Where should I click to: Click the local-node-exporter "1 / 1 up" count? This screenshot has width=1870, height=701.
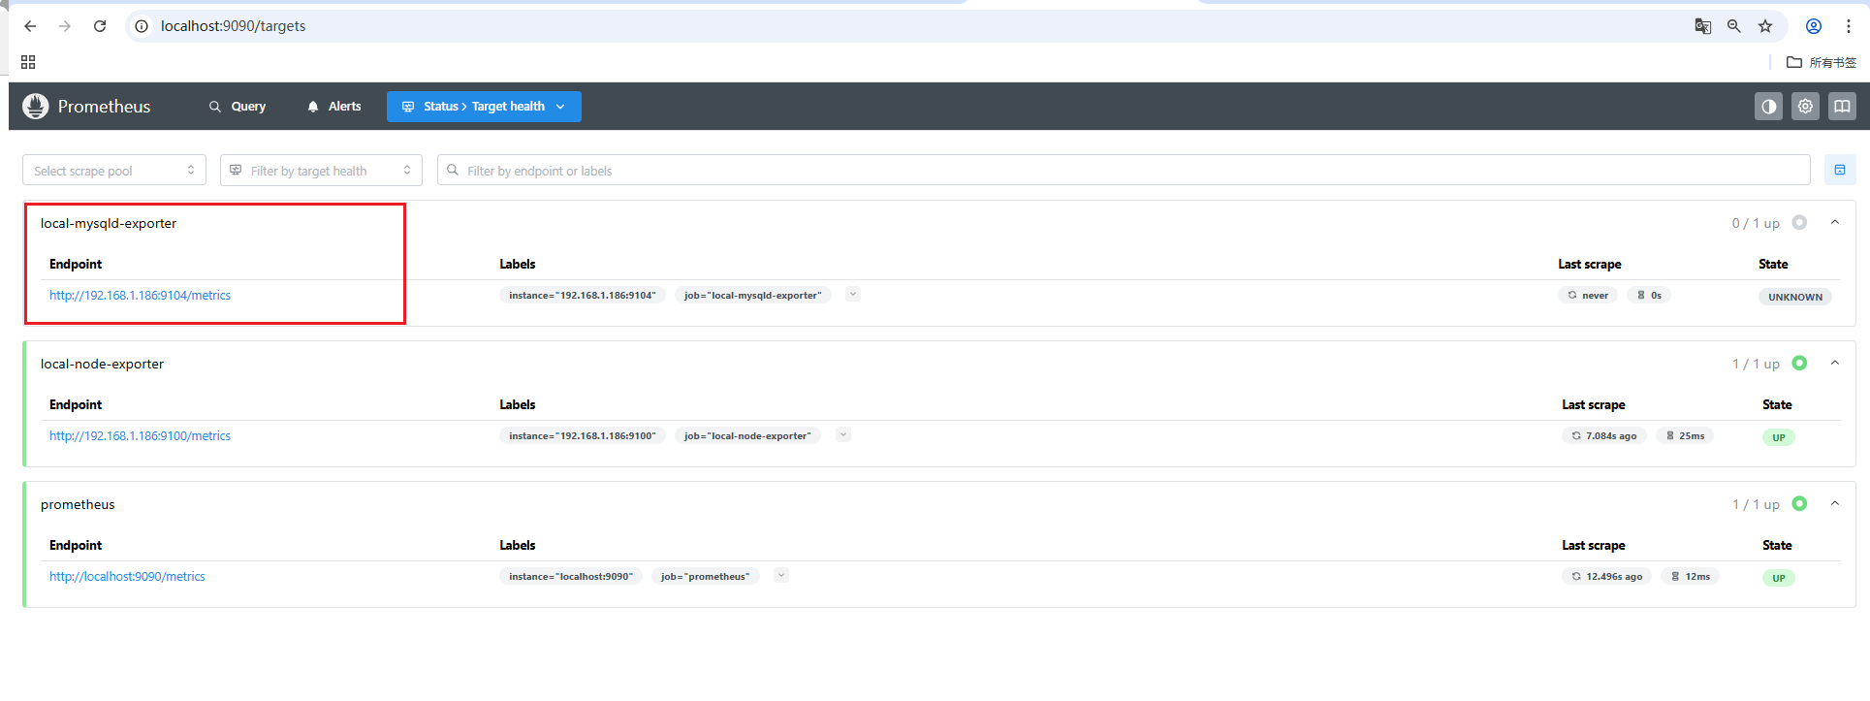(x=1756, y=364)
